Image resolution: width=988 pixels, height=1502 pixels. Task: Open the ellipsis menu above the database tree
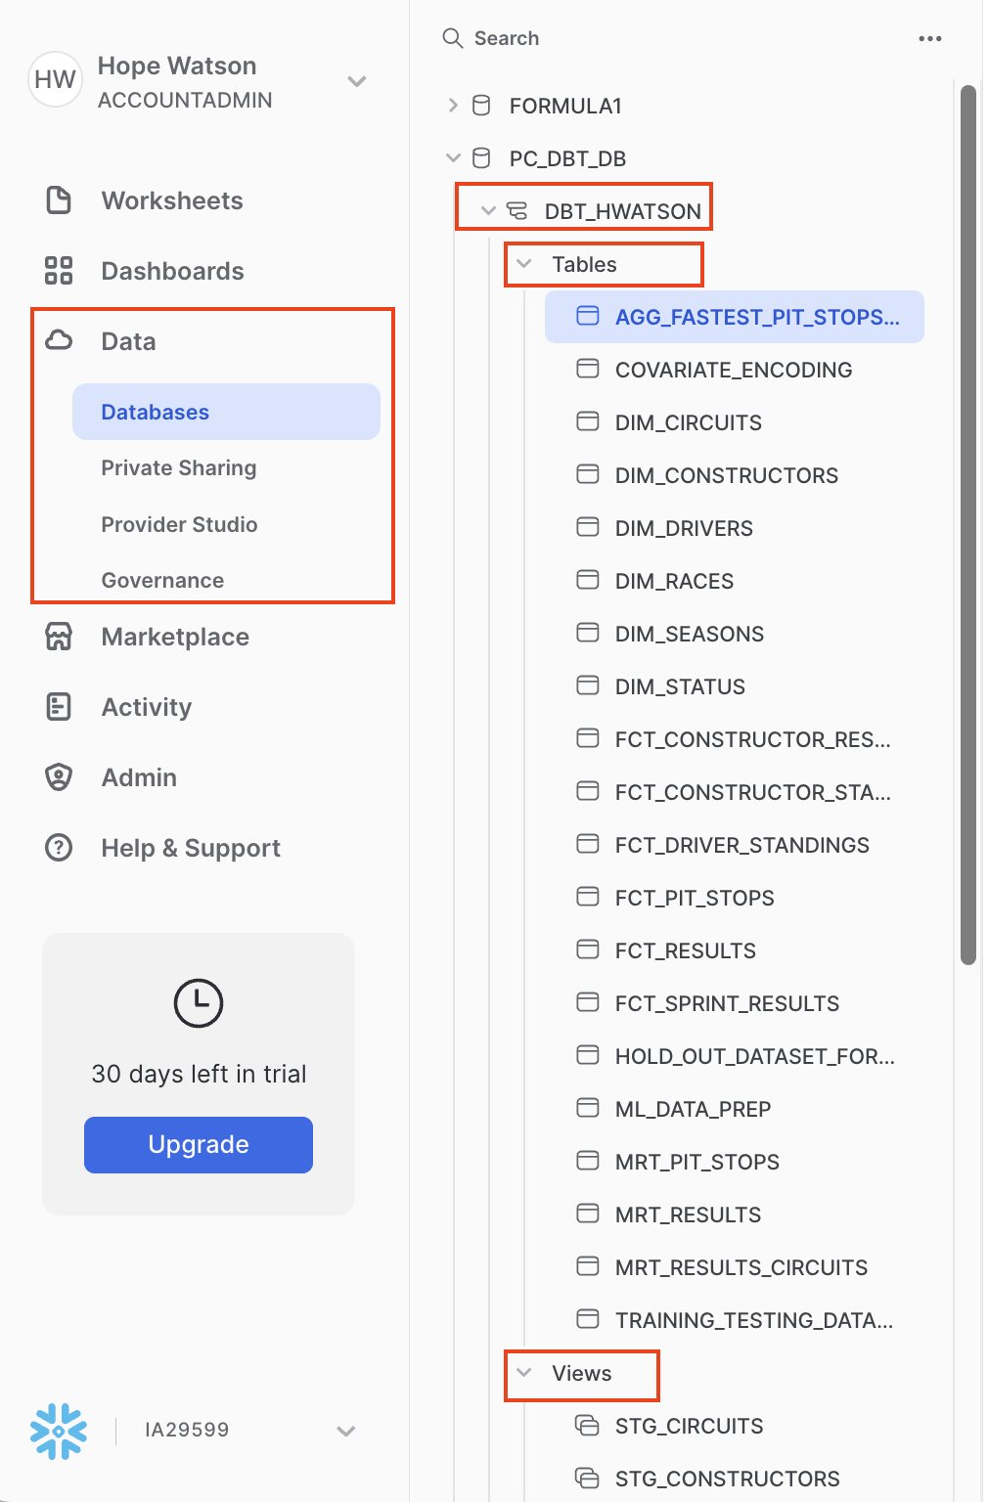tap(929, 38)
